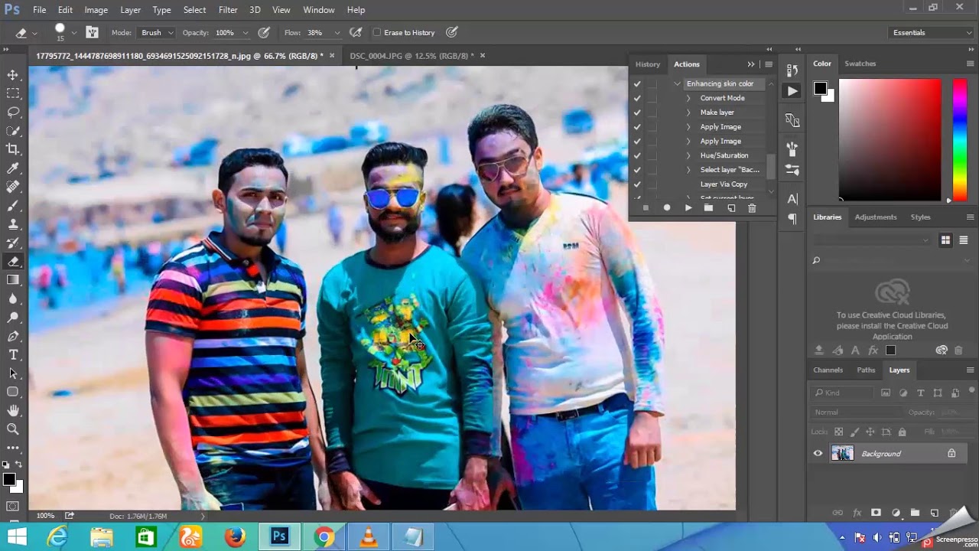Open the Image menu
This screenshot has width=979, height=551.
pyautogui.click(x=96, y=10)
